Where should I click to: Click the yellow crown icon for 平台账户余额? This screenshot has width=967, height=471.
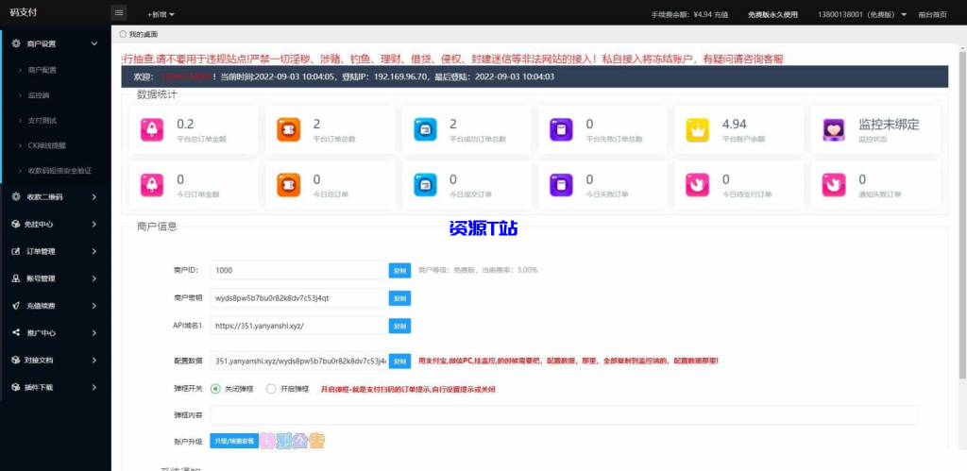[x=698, y=129]
